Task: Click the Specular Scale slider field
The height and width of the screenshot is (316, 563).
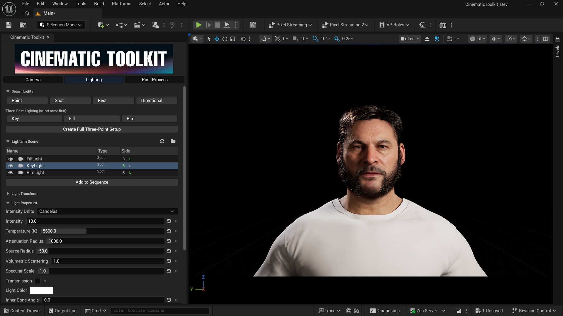Action: pos(101,271)
